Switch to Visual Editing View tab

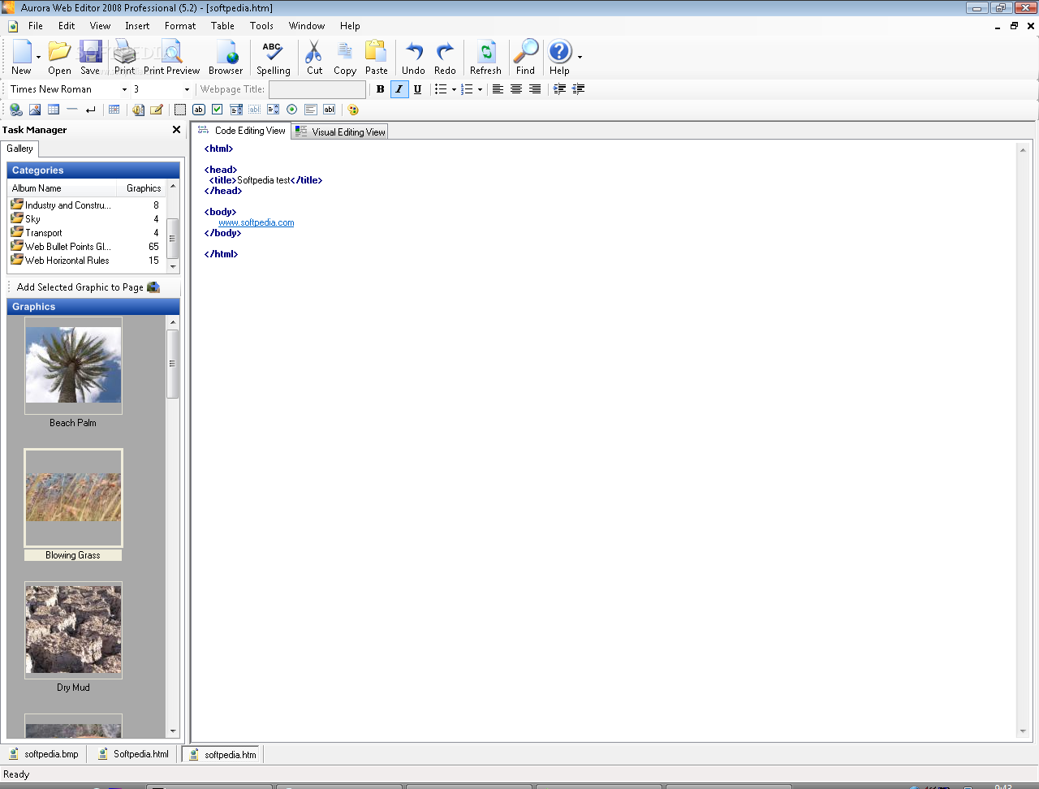[x=340, y=131]
